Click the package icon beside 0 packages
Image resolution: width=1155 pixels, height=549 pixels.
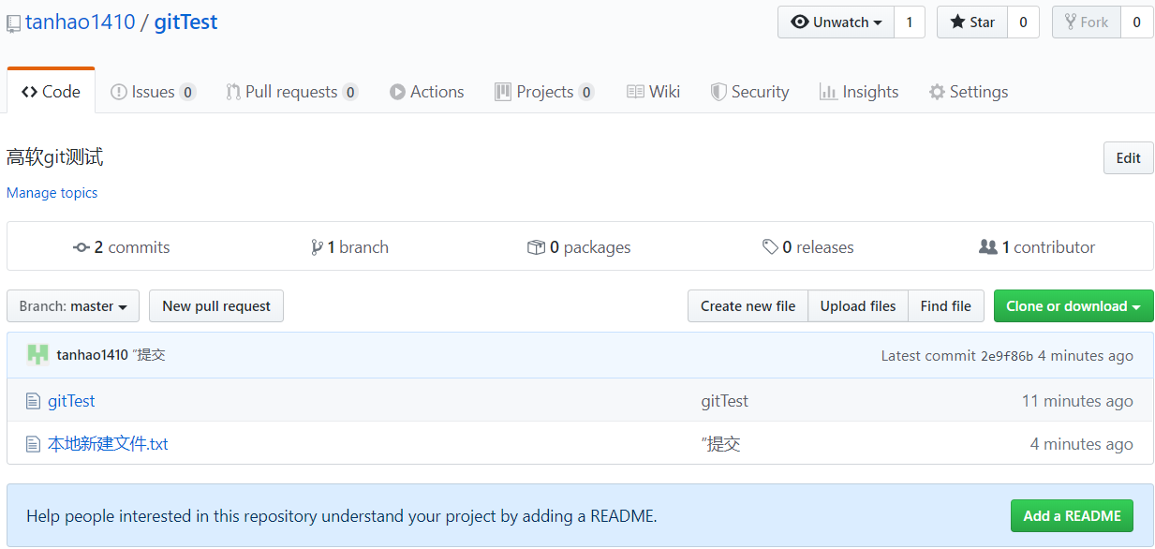536,247
